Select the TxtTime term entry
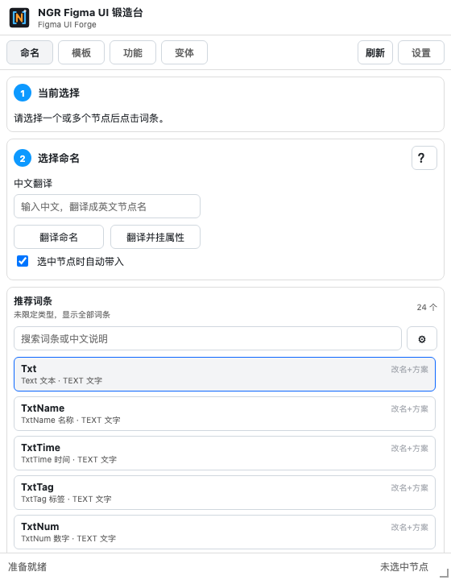Screen dimensions: 451x580 225,453
